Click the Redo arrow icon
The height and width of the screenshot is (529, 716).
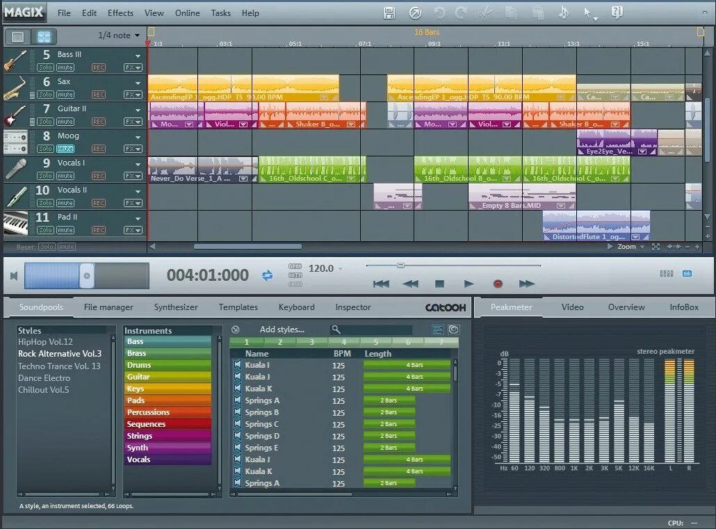pos(460,13)
